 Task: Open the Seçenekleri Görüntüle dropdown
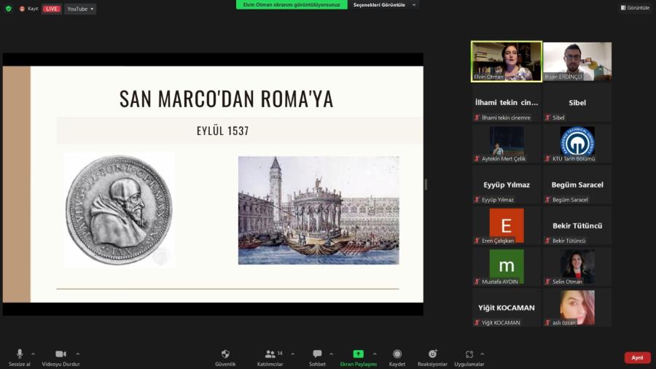384,5
